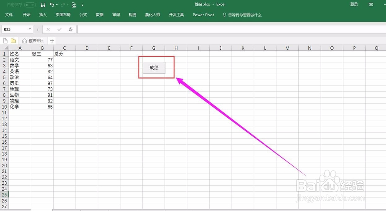The width and height of the screenshot is (386, 211).
Task: Switch to the 开始 ribbon tab
Action: tap(26, 15)
